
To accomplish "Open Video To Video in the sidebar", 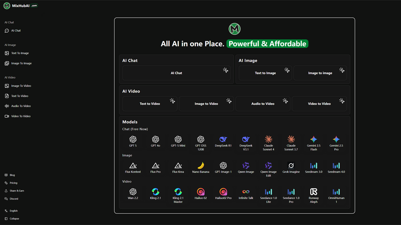I will point(18,116).
